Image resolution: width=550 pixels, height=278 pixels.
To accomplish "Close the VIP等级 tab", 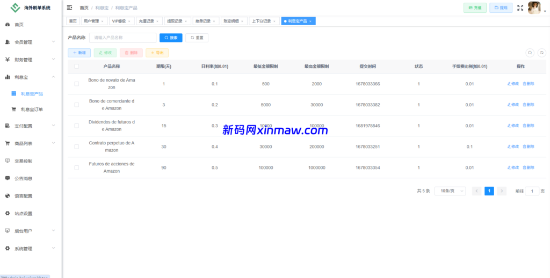I will (x=129, y=21).
